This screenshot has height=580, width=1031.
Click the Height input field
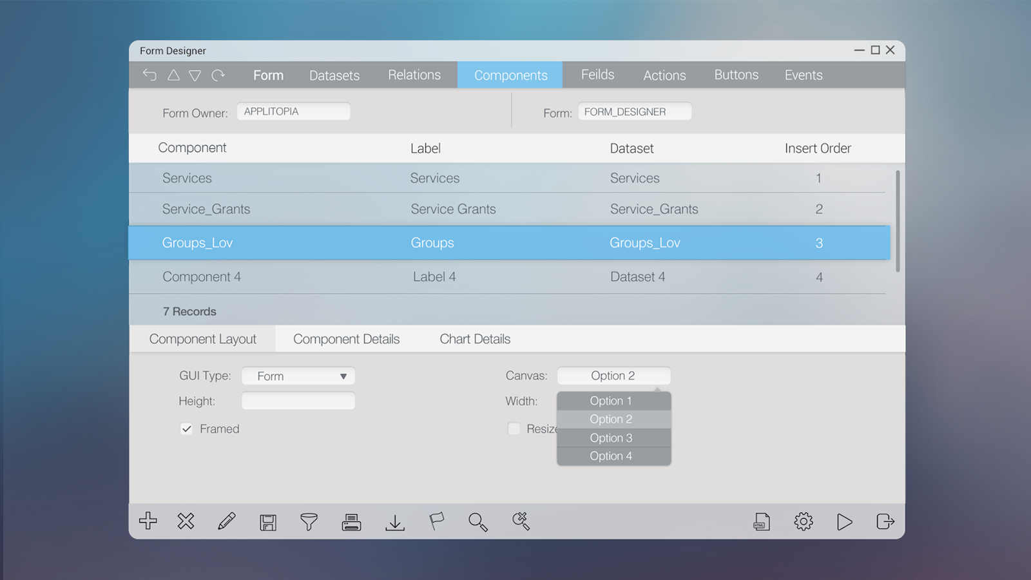point(298,401)
